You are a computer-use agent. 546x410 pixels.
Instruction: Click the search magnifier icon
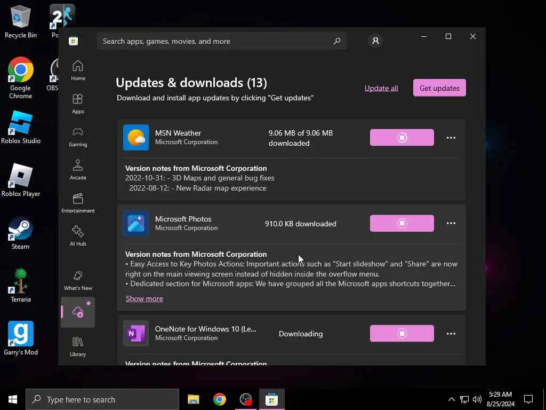(337, 41)
